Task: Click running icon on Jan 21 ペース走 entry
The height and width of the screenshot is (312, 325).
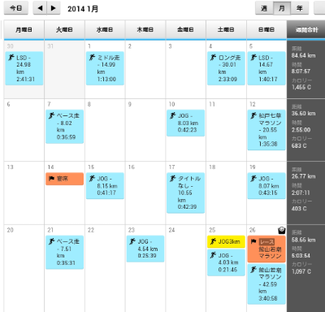Action: coord(51,241)
